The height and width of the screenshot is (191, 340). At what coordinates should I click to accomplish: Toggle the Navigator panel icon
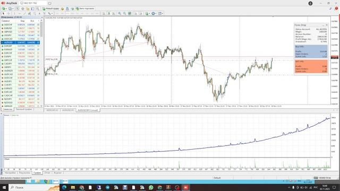tap(28, 8)
